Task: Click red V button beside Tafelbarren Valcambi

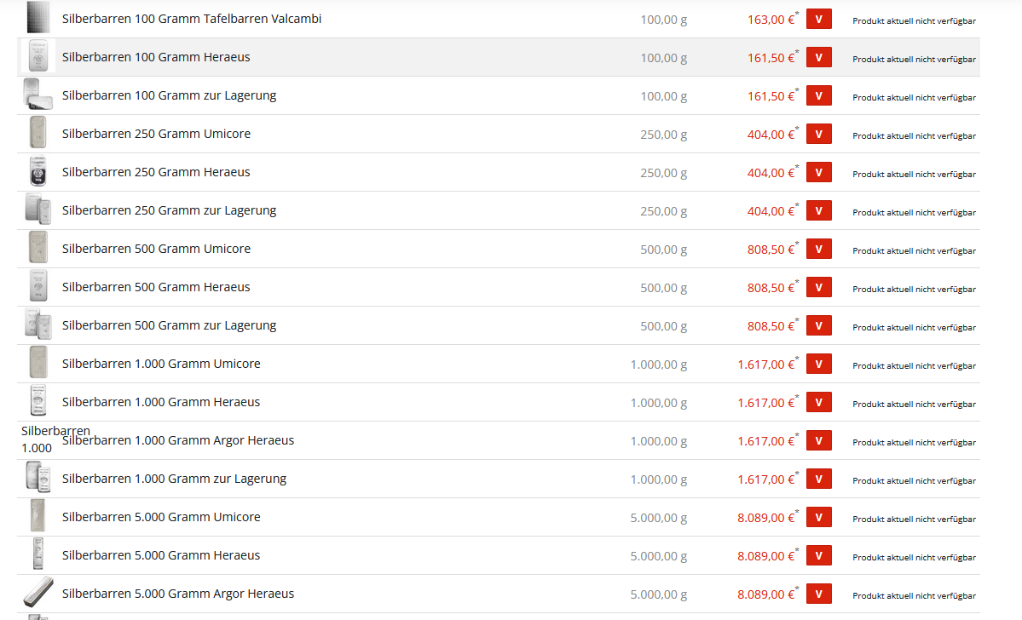Action: tap(818, 19)
